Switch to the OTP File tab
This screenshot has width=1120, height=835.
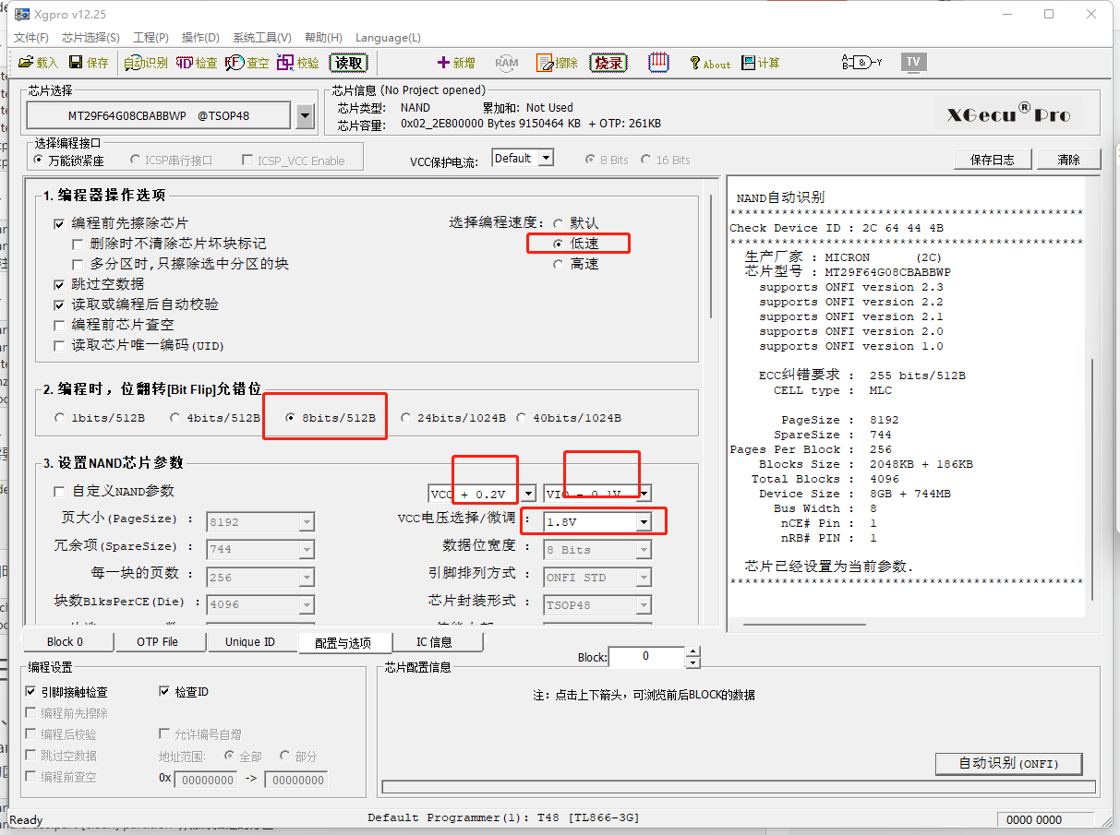(157, 642)
